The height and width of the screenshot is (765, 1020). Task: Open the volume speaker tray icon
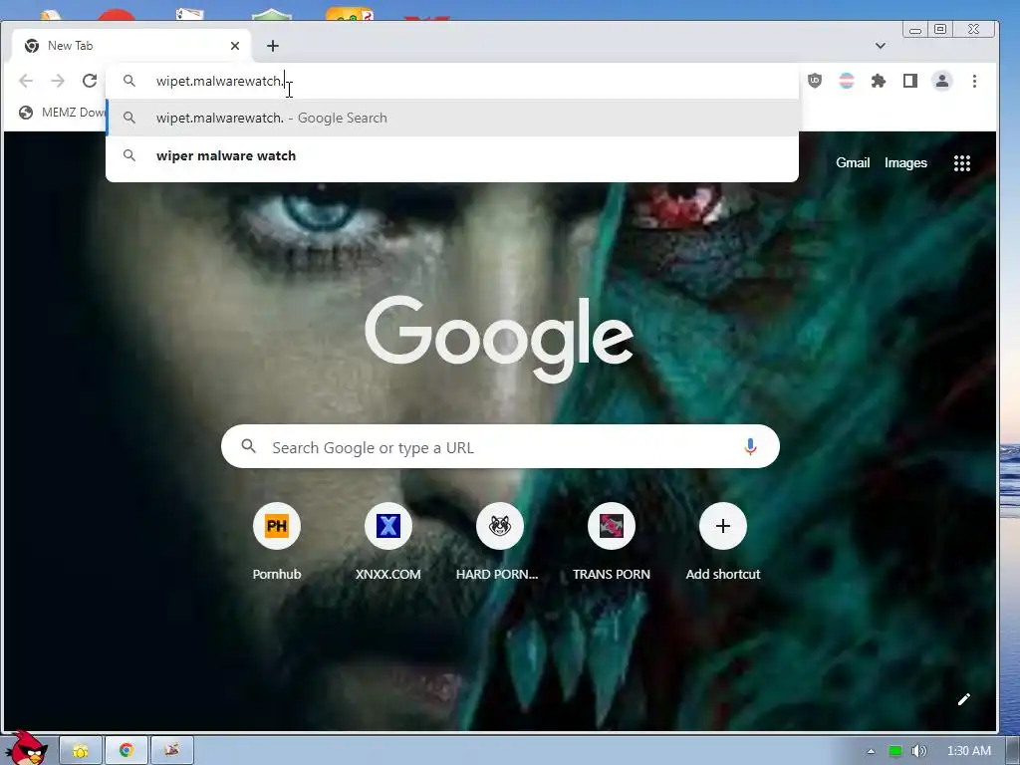click(918, 751)
